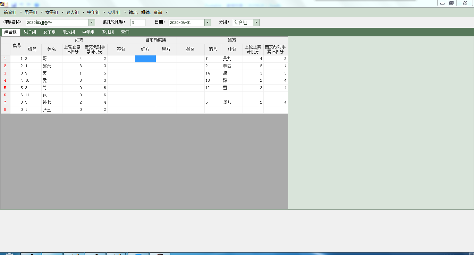This screenshot has height=255, width=474.
Task: Switch to the 女子组 tab
Action: pyautogui.click(x=49, y=32)
